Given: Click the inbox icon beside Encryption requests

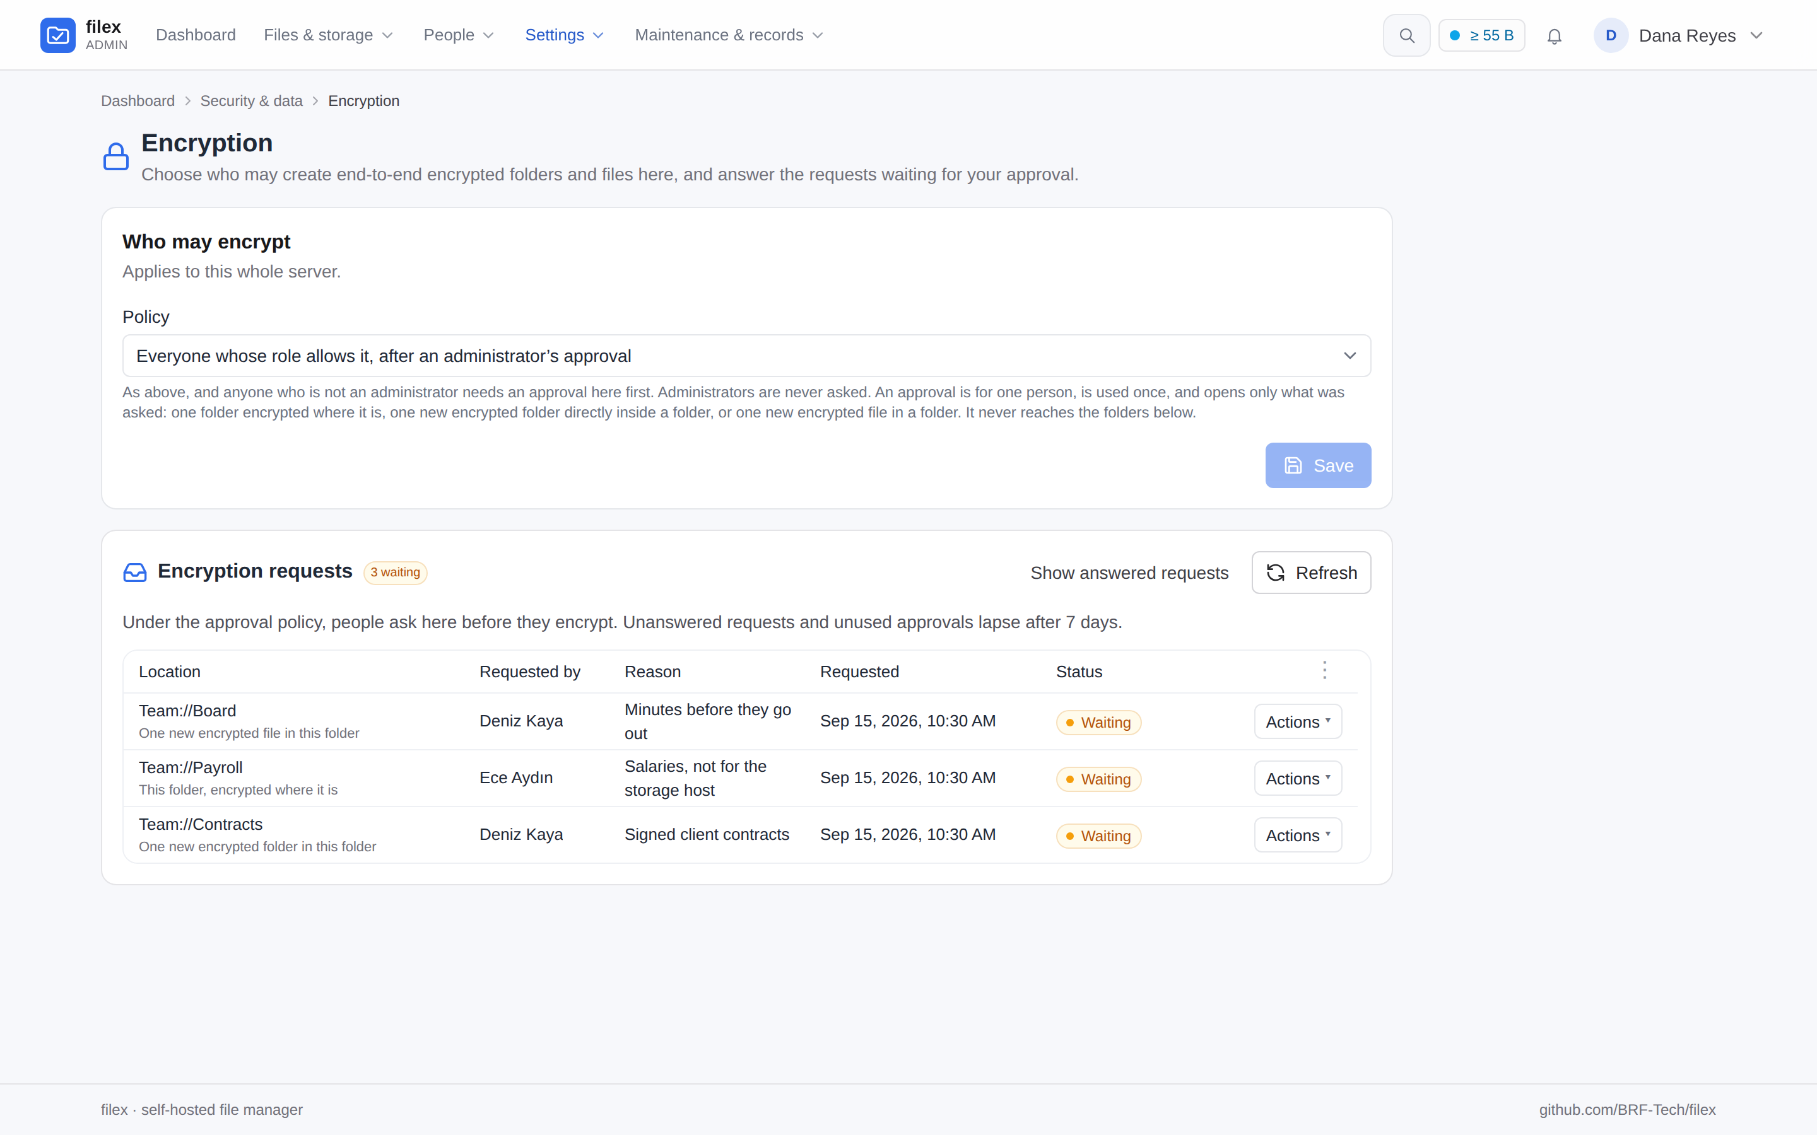Looking at the screenshot, I should pos(135,573).
